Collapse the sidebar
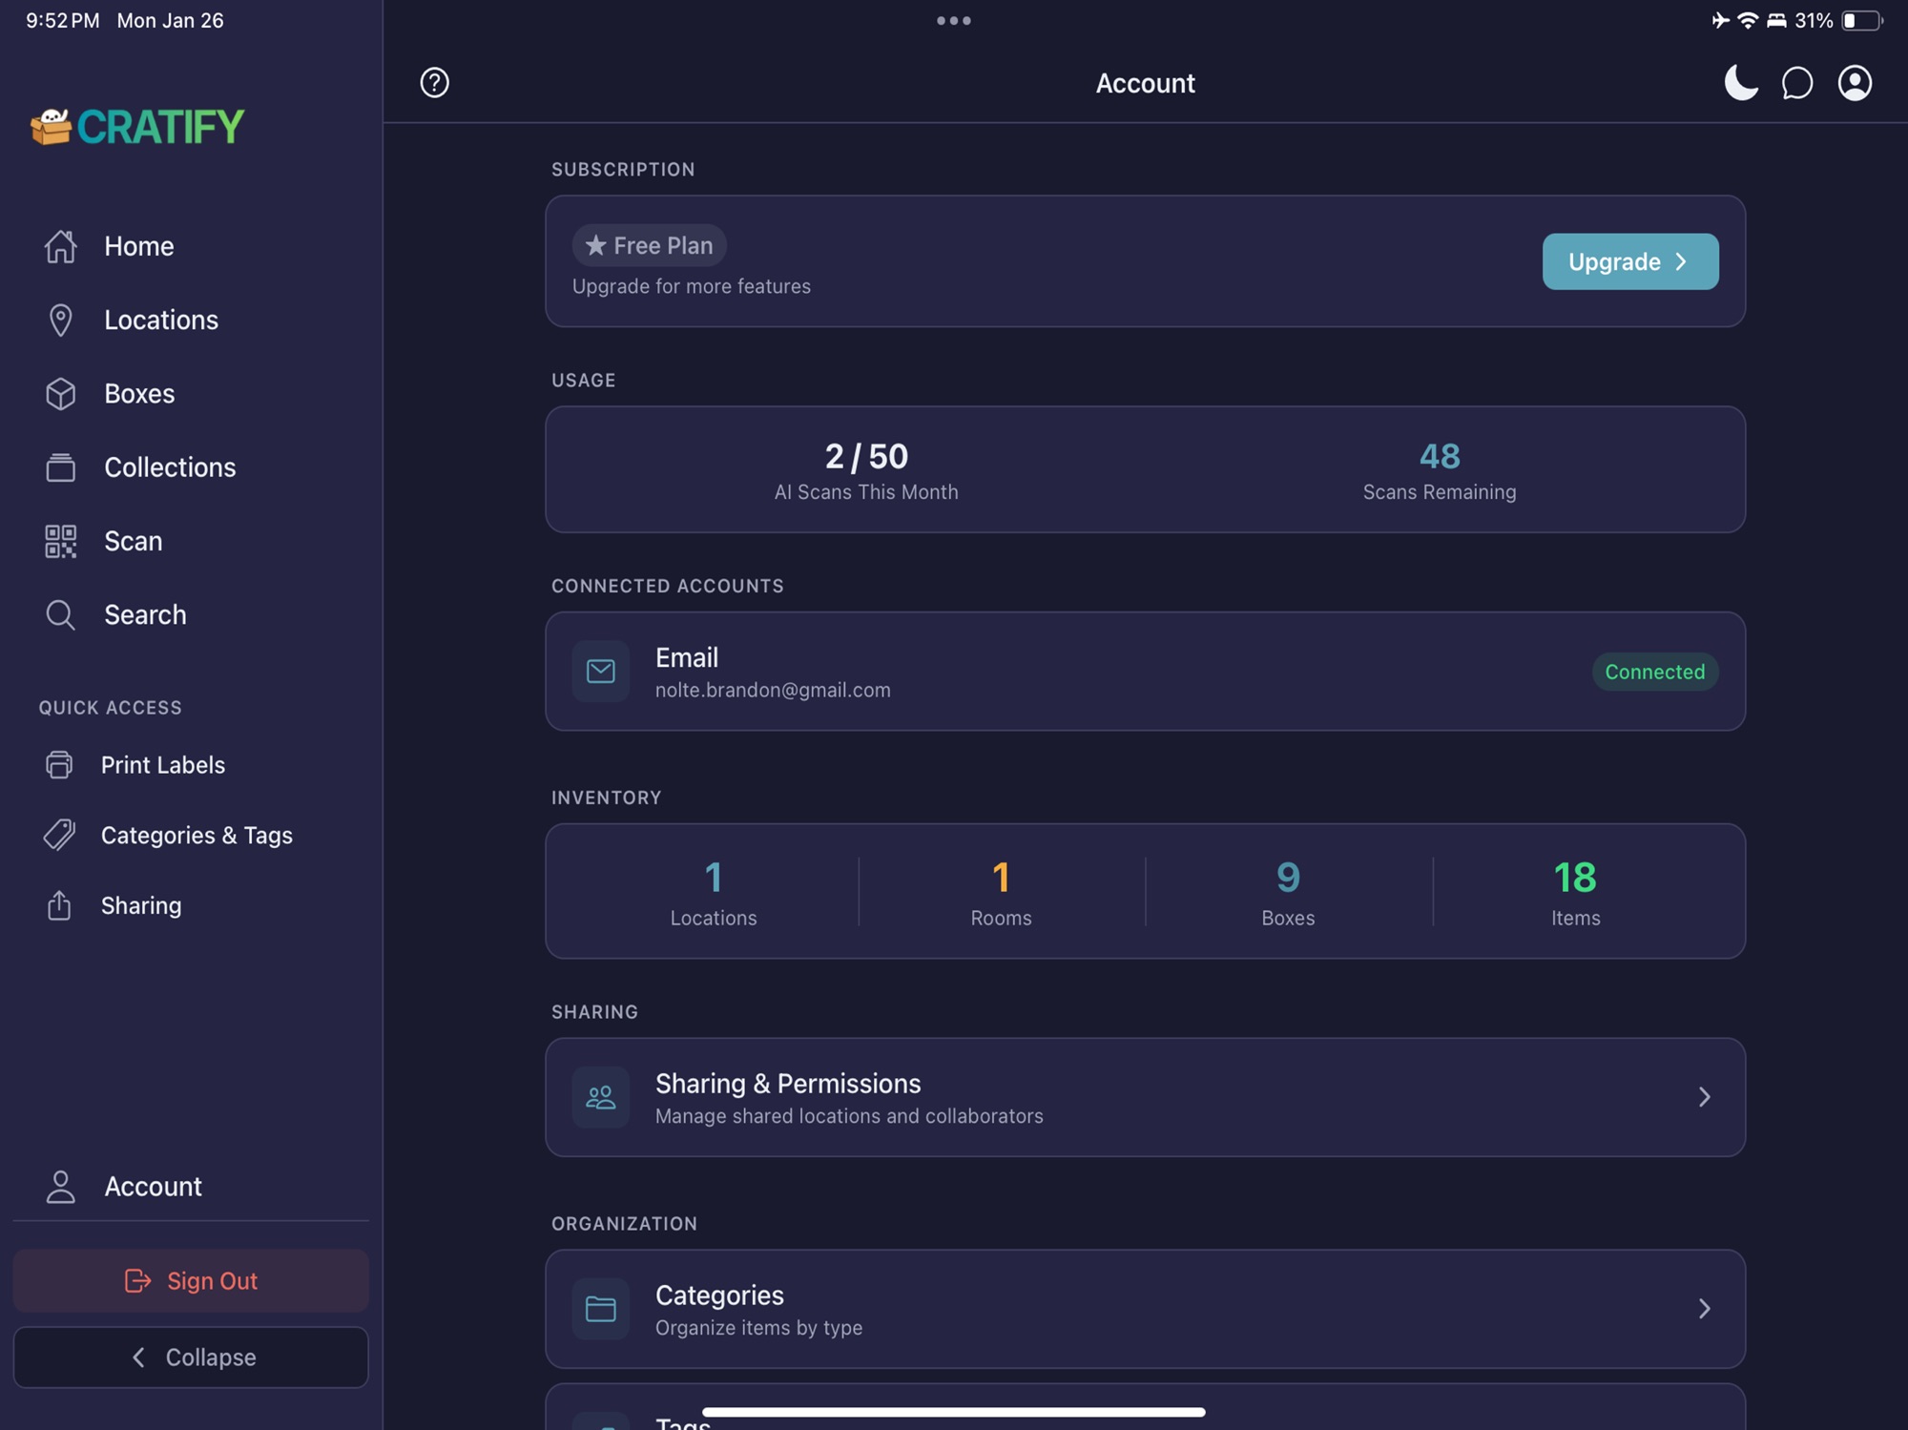The image size is (1908, 1430). pos(191,1357)
